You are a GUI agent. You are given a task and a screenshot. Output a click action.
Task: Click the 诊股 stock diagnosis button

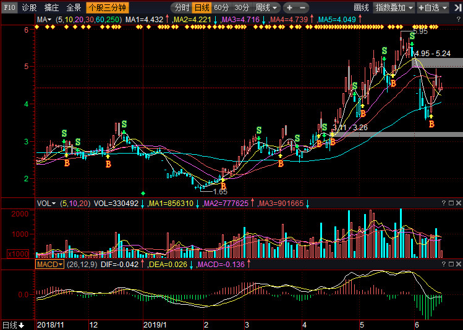coord(29,8)
